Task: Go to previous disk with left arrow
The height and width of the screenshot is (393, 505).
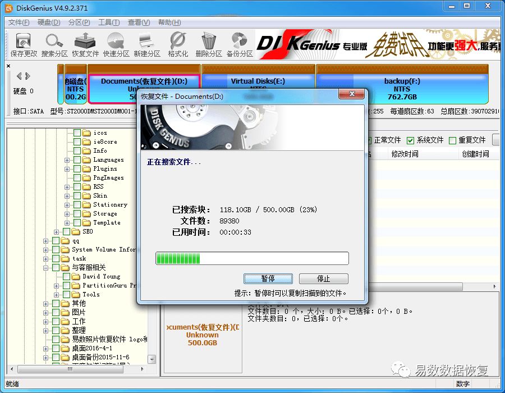Action: coord(19,76)
